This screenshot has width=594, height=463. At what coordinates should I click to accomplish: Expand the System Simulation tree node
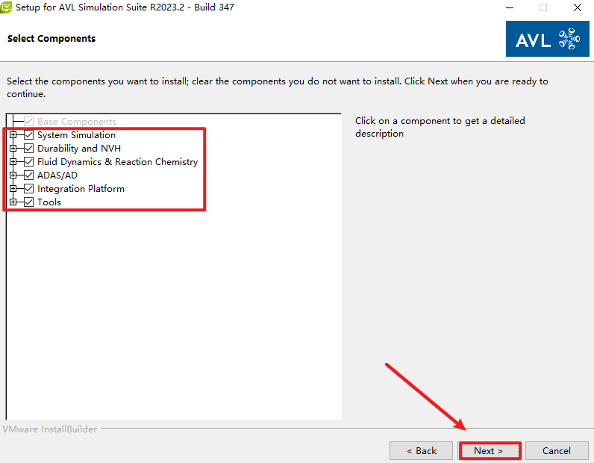tap(13, 135)
